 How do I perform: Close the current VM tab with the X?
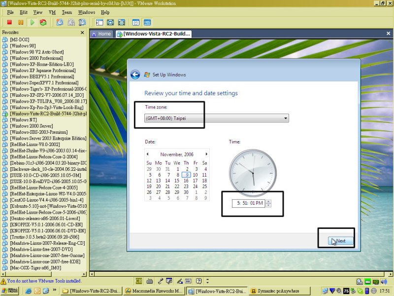tap(388, 34)
